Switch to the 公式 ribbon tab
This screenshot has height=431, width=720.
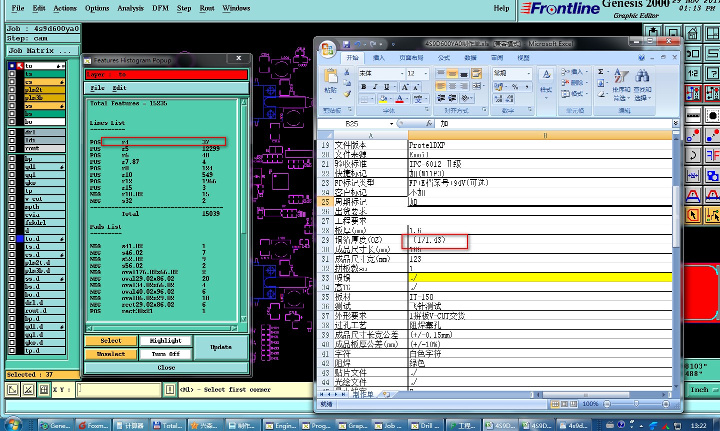pyautogui.click(x=444, y=58)
